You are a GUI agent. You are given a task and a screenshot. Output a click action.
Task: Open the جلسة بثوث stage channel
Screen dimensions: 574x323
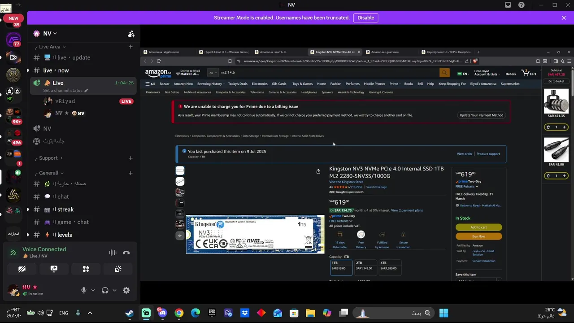pos(83,141)
